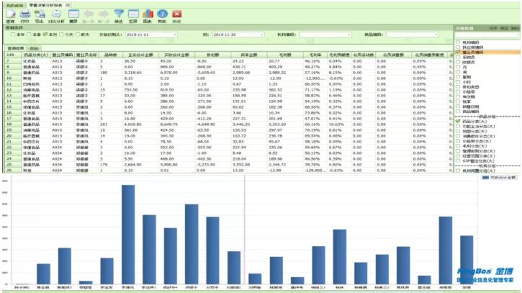Open 帮助 help icon

point(162,16)
